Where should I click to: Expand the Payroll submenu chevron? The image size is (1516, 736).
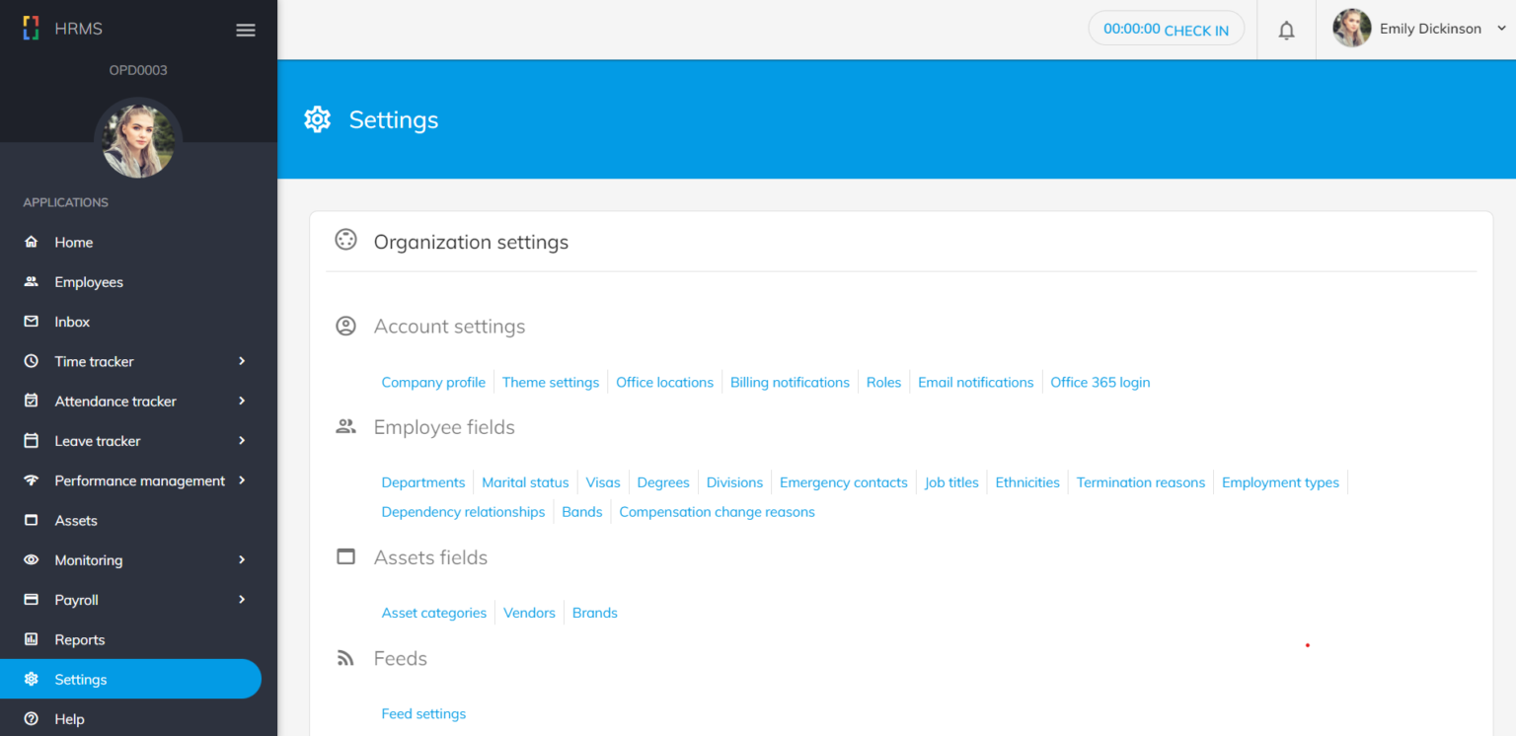coord(242,600)
